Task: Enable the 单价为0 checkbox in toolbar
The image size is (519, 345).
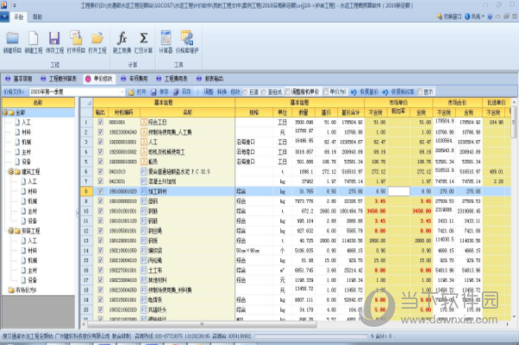Action: point(326,92)
